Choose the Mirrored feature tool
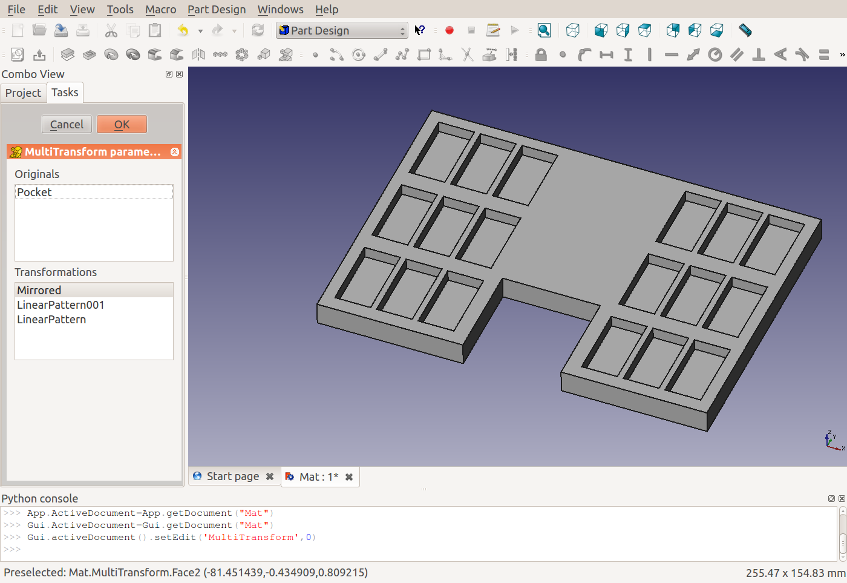 coord(198,54)
